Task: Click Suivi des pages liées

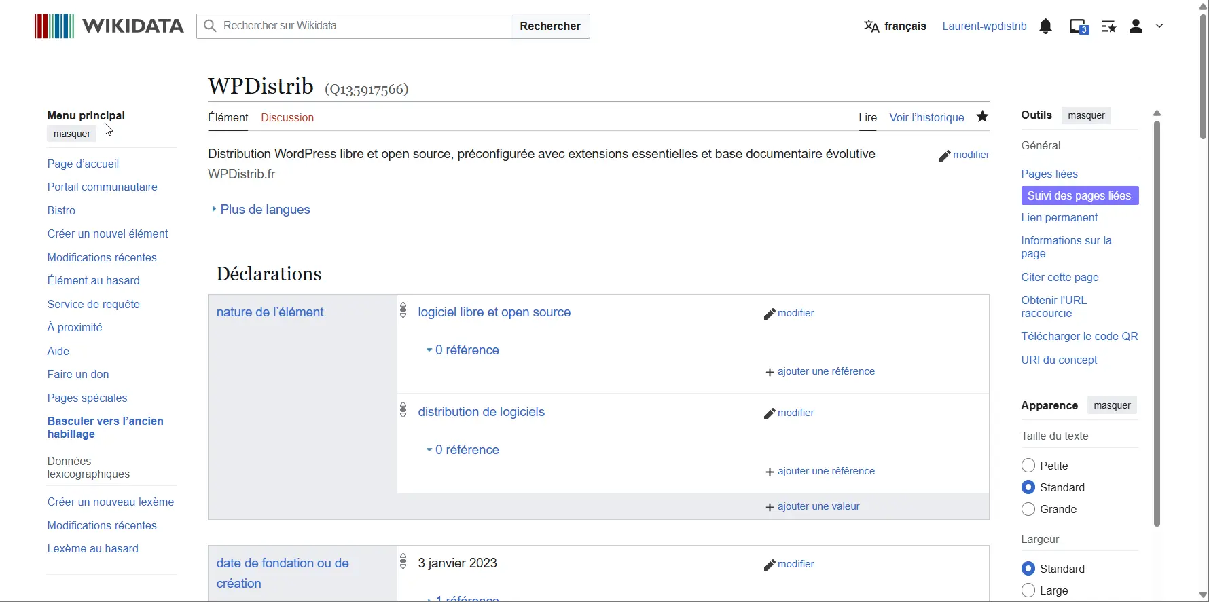Action: (1080, 195)
